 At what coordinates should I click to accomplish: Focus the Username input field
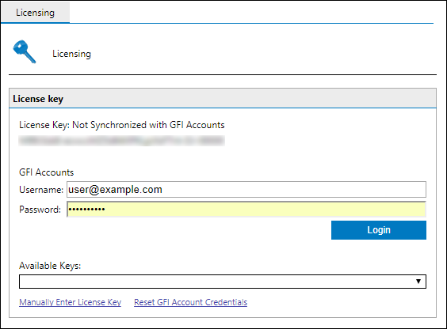[246, 189]
